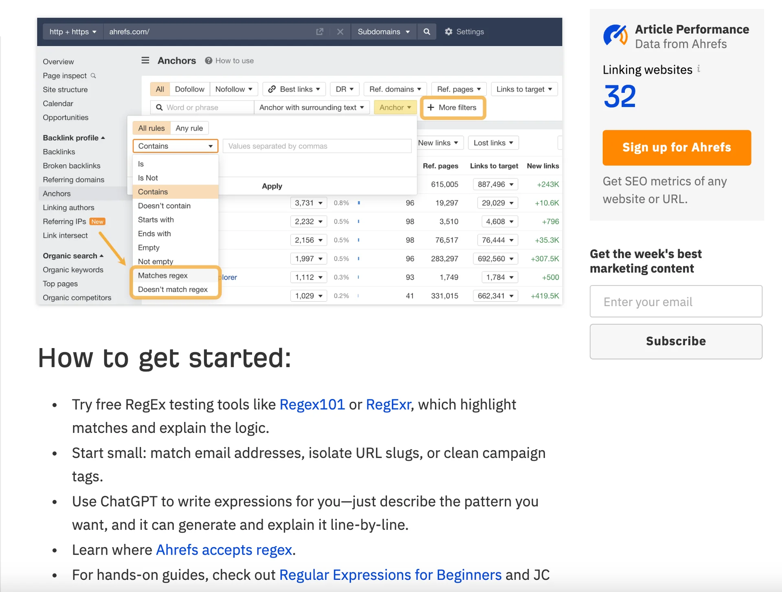The width and height of the screenshot is (782, 592).
Task: Click the hamburger menu next to Anchors
Action: point(145,60)
